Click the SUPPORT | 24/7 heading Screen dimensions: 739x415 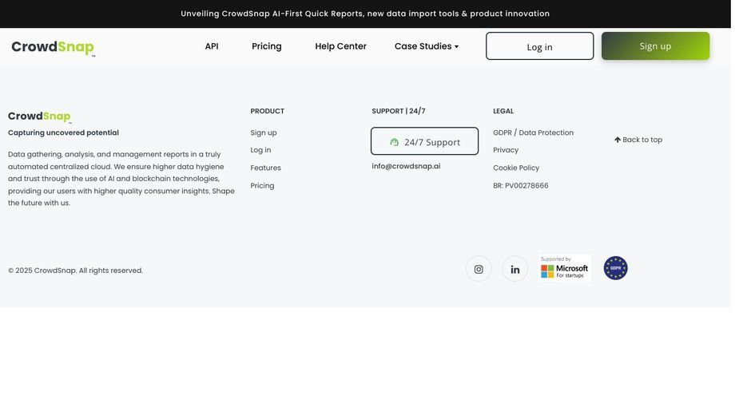tap(398, 111)
